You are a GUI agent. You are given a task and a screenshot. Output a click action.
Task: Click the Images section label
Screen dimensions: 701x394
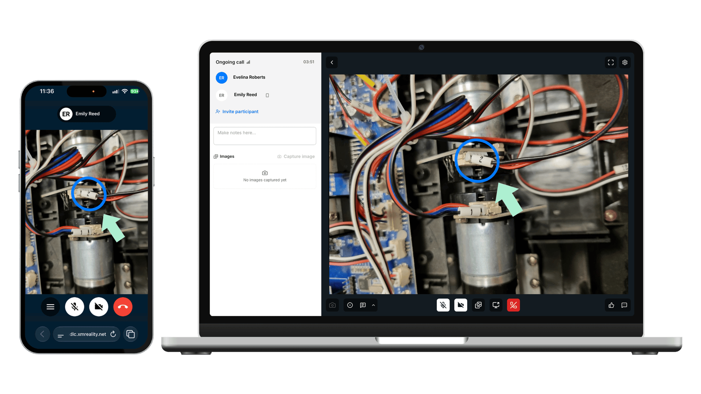click(224, 157)
